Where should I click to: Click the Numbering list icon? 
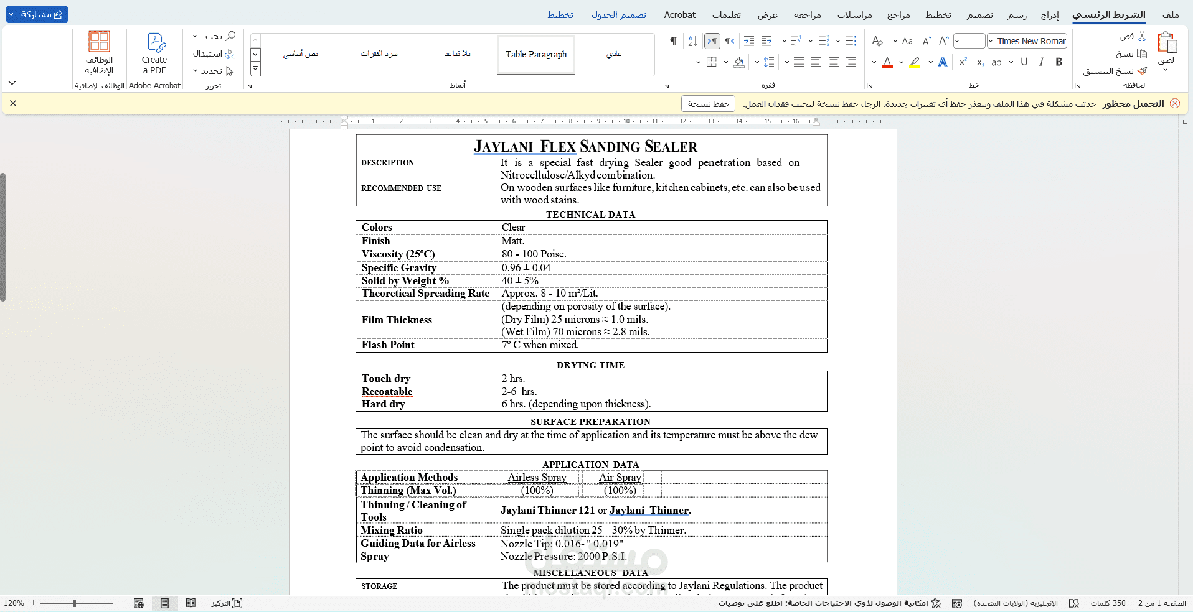pos(824,41)
